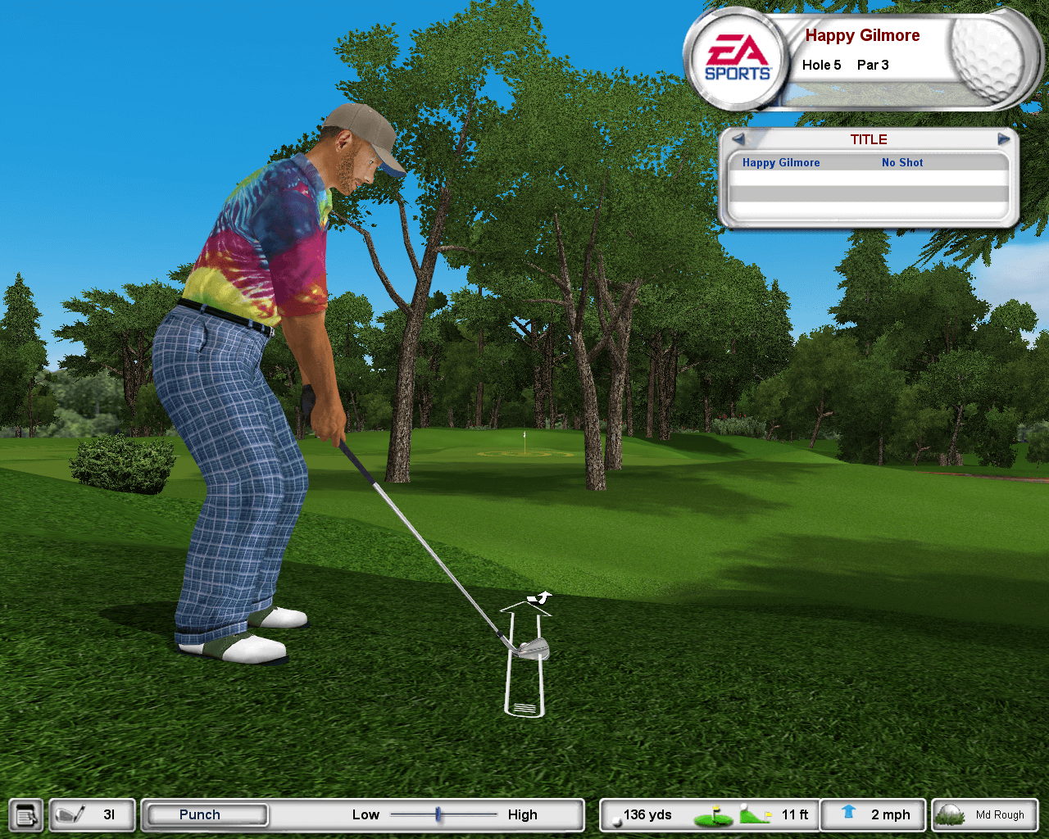Click the white aiming arrow on ground
The width and height of the screenshot is (1049, 839).
point(524,660)
